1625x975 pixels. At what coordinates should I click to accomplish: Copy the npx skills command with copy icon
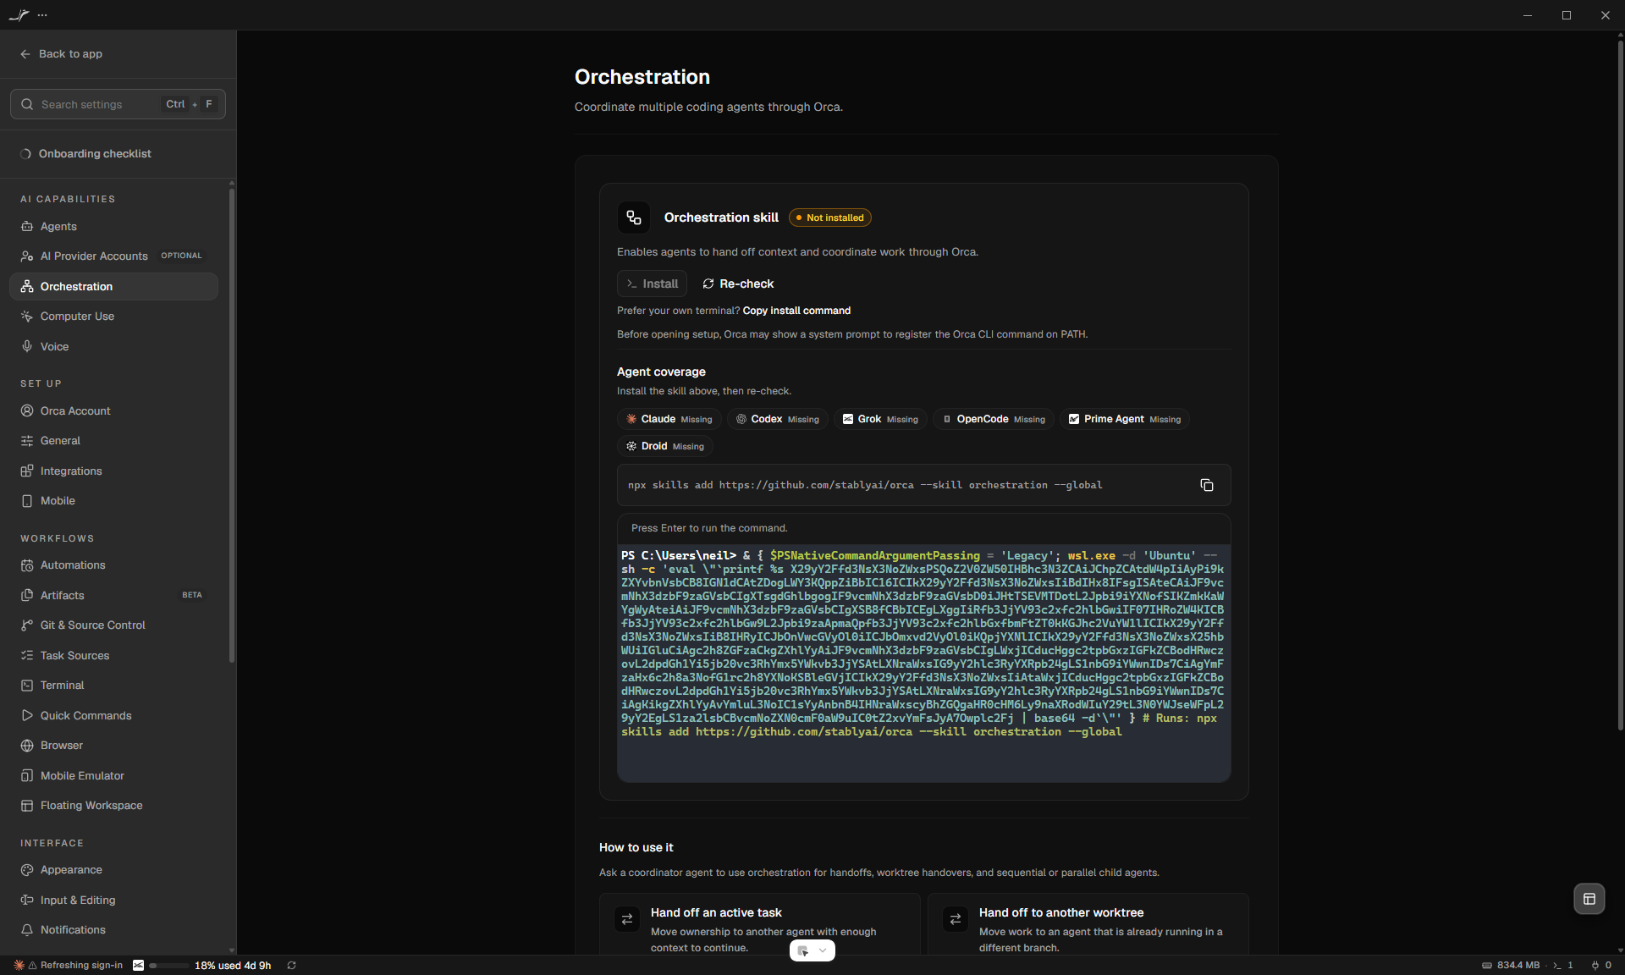tap(1207, 485)
